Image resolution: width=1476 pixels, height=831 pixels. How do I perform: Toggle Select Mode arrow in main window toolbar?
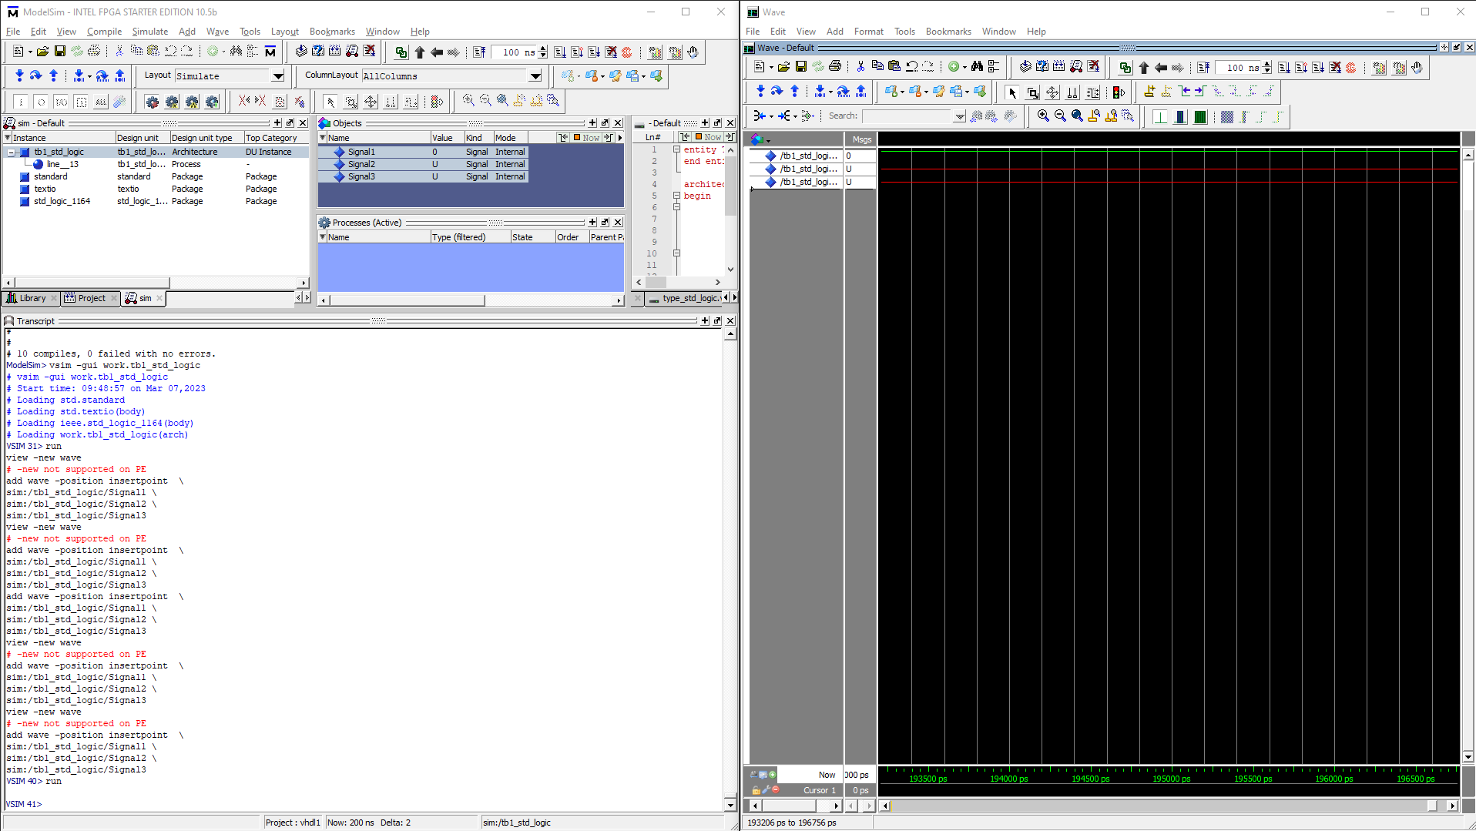pos(330,101)
